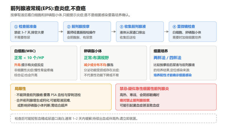Click text 综合征)也会升高
227x126 pixels.
pyautogui.click(x=26, y=75)
